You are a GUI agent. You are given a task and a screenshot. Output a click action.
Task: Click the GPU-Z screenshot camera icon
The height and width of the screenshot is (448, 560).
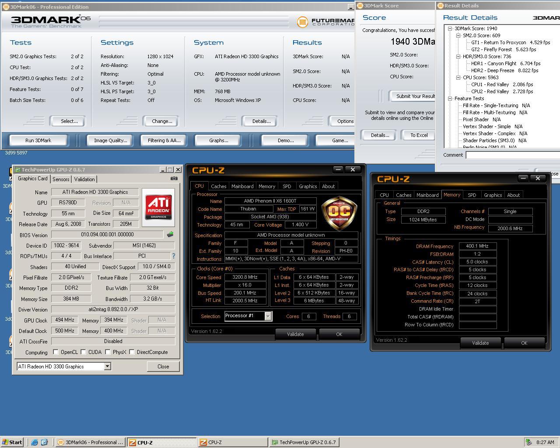point(174,178)
